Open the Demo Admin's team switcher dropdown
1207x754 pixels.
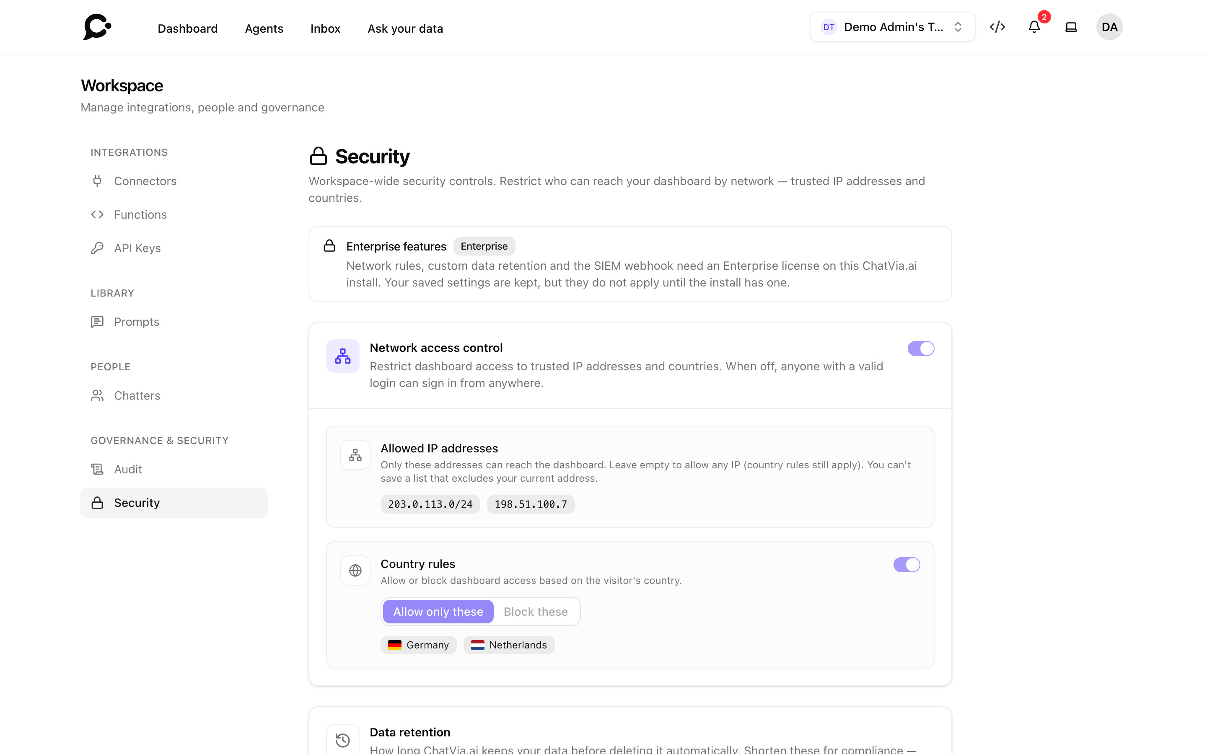(892, 27)
